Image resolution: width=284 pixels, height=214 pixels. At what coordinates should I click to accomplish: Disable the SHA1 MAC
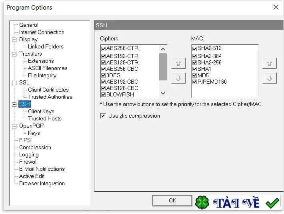coord(195,69)
